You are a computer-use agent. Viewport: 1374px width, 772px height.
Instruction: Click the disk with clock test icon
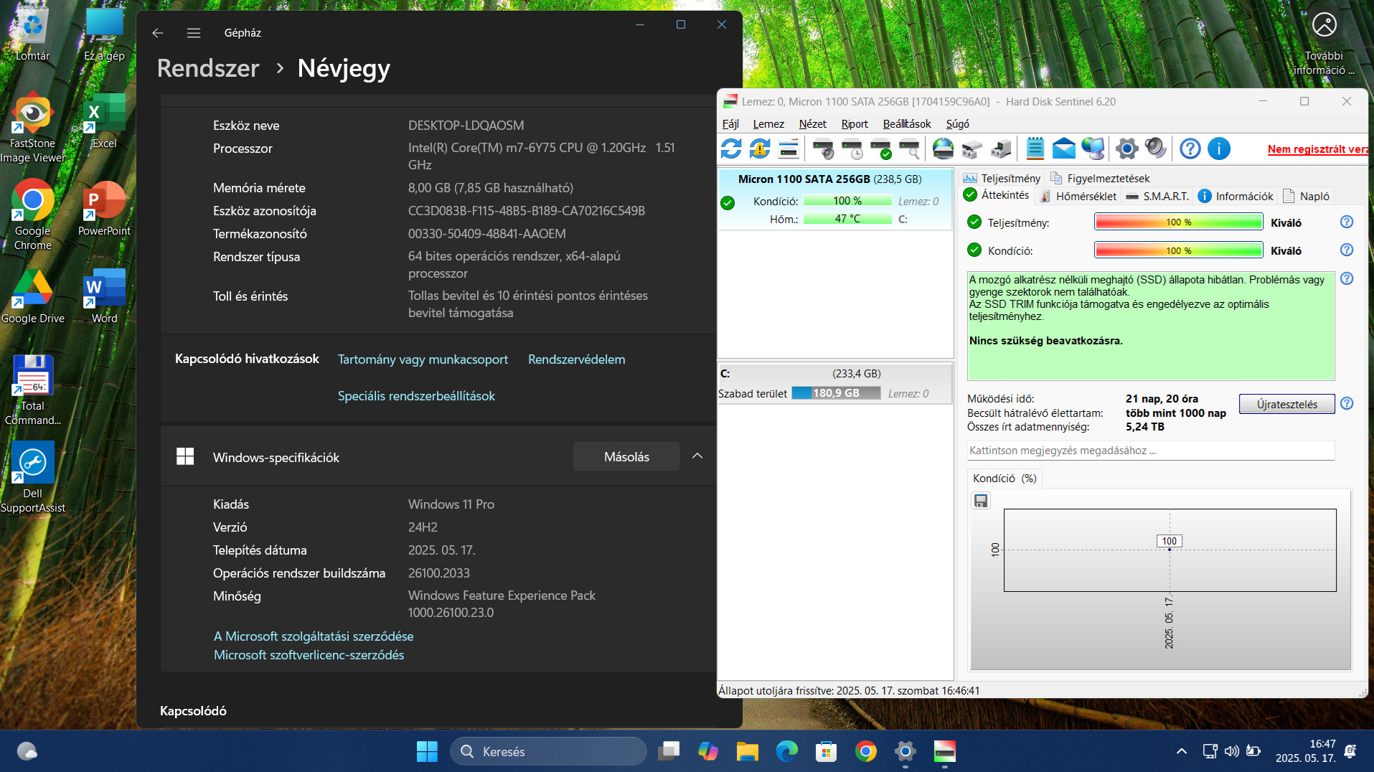click(x=852, y=149)
